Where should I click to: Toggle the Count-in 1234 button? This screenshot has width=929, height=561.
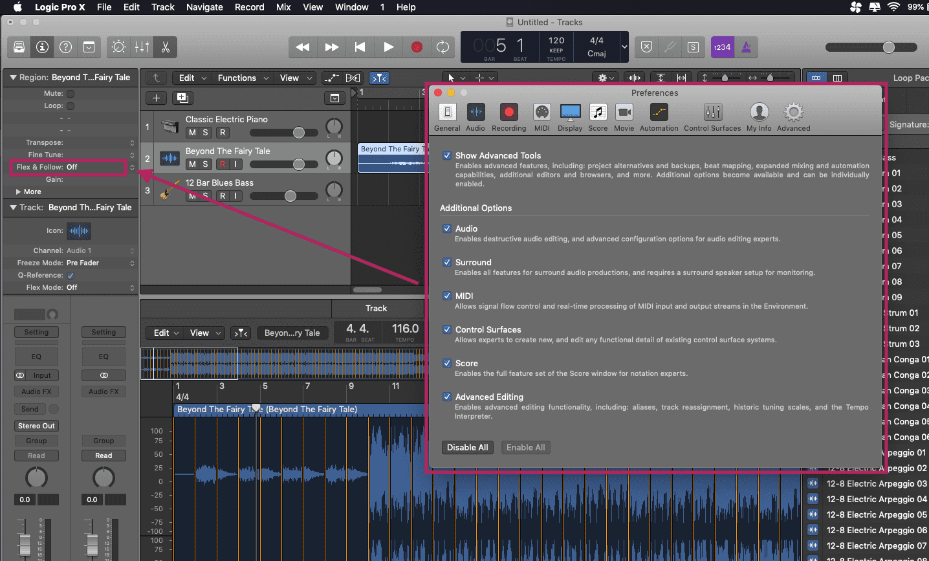click(722, 47)
